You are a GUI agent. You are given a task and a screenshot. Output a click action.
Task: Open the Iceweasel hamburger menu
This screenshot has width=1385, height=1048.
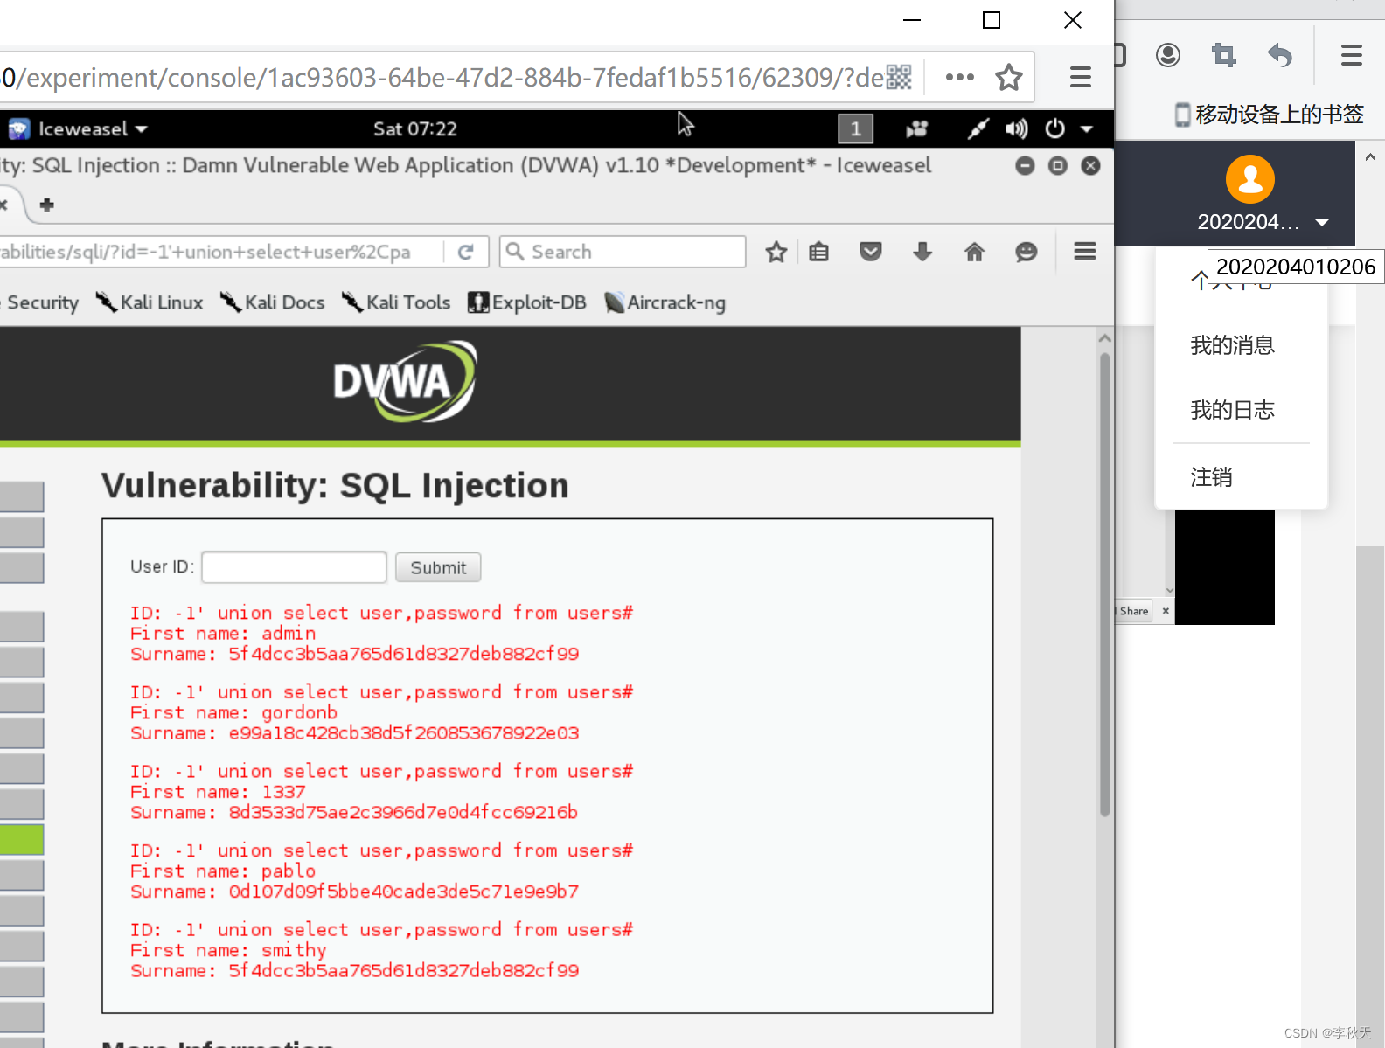coord(1085,252)
